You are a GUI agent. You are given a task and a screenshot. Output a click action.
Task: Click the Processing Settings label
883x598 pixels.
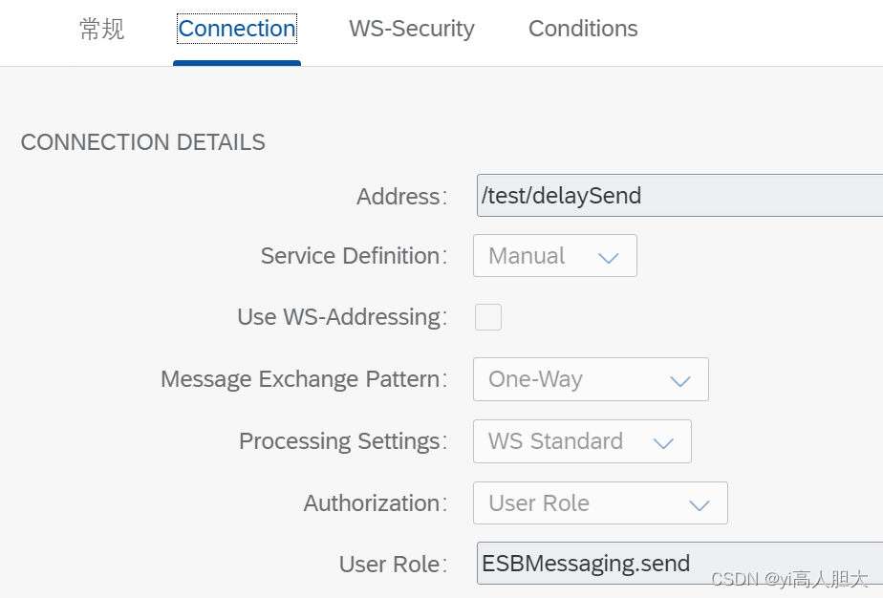(342, 441)
